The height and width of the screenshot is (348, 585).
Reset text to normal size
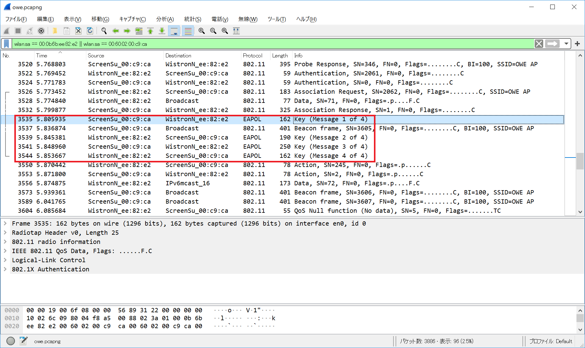[x=225, y=31]
